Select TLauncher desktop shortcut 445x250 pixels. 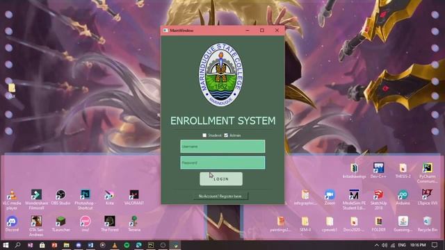point(60,224)
